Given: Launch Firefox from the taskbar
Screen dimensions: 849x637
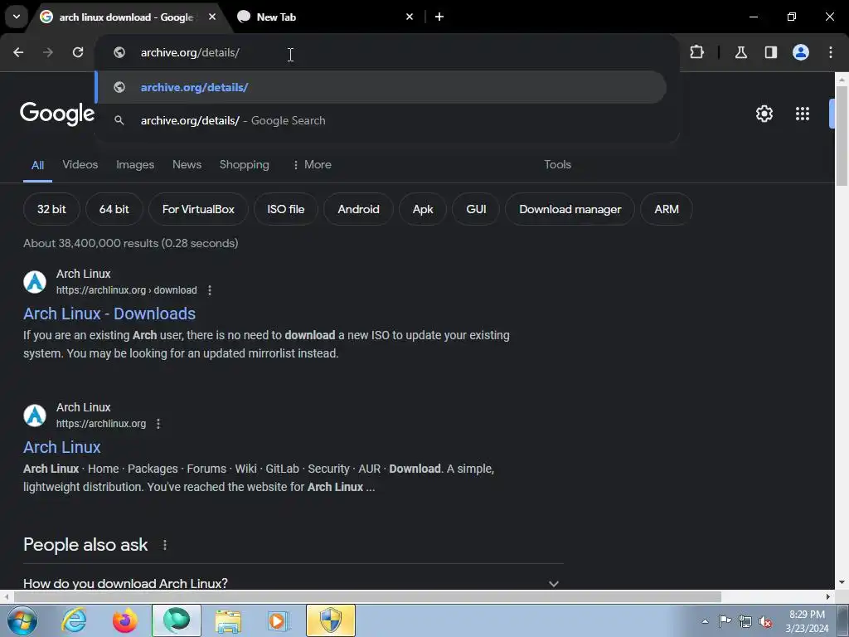Looking at the screenshot, I should (x=125, y=620).
